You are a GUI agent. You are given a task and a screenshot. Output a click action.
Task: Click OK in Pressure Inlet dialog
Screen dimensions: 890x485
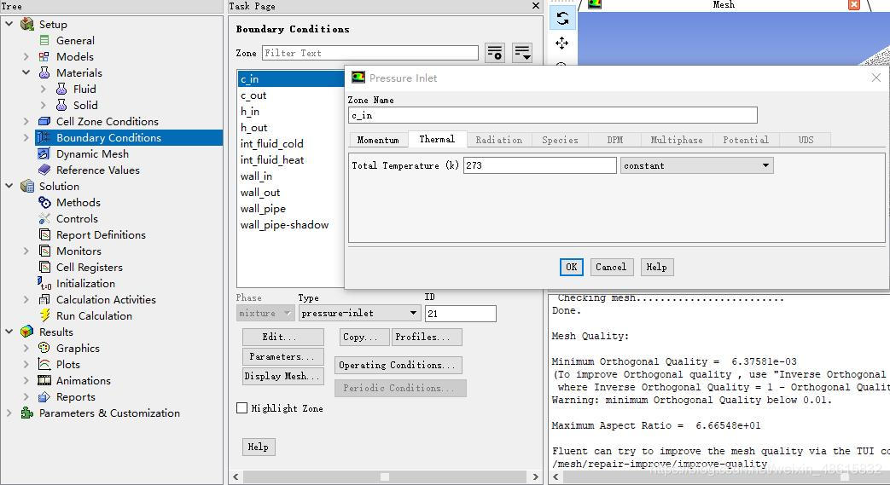[x=571, y=267]
